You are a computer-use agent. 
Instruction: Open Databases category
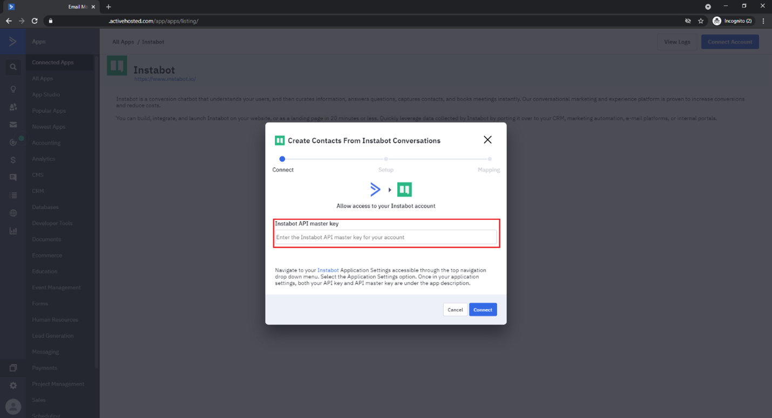[45, 207]
